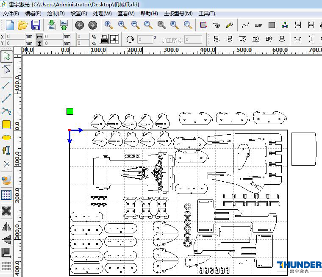Image resolution: width=322 pixels, height=277 pixels.
Task: Click the height input field in mm
Action: (53, 43)
